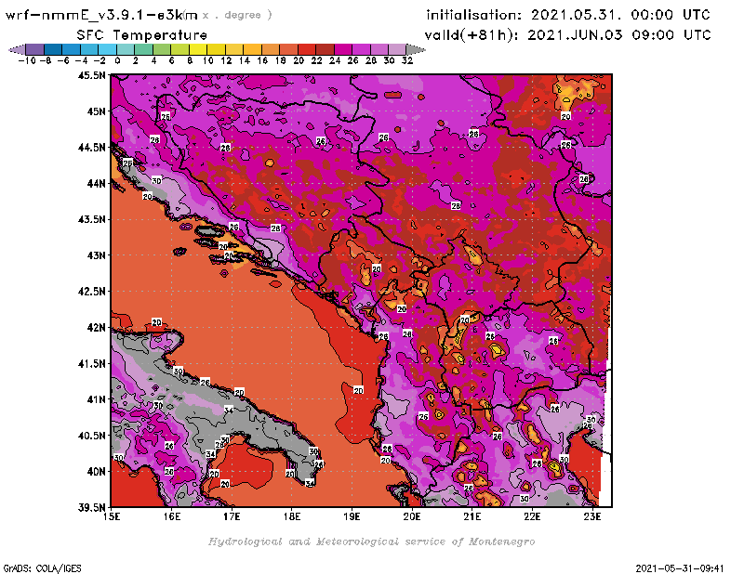Click the '22E' longitude label
This screenshot has width=744, height=574.
(x=532, y=516)
